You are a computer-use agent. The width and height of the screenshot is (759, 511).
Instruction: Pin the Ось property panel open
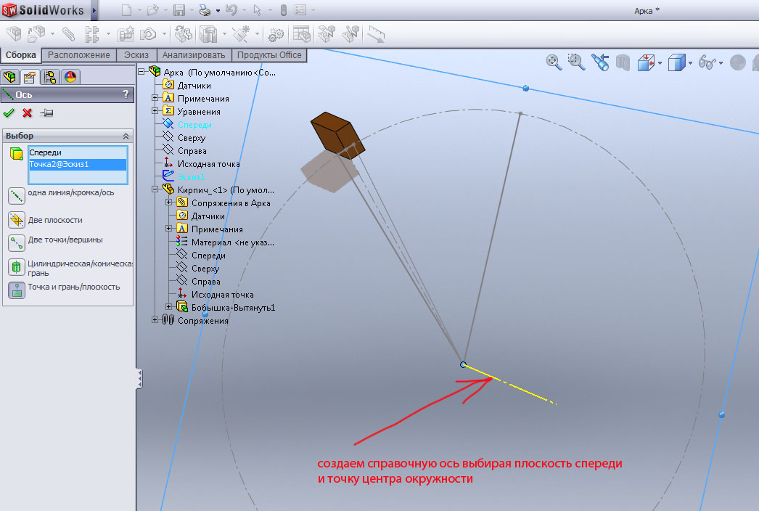[x=46, y=113]
